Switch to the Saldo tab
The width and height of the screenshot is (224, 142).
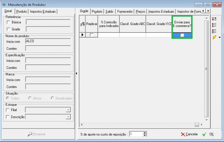(110, 11)
